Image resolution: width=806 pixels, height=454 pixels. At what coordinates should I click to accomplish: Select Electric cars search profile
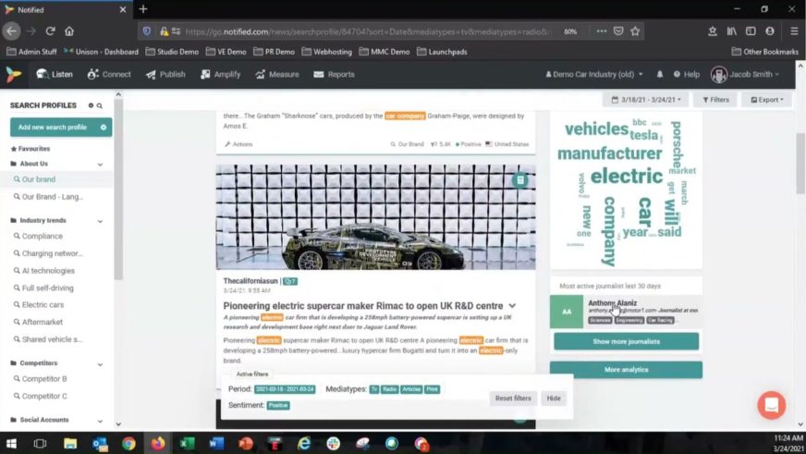pyautogui.click(x=39, y=305)
